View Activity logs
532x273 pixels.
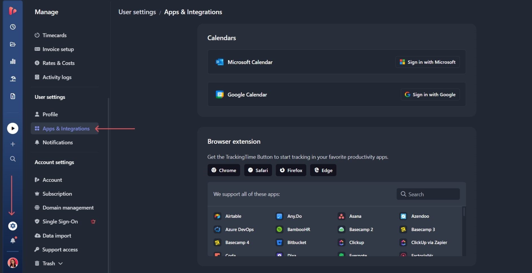(x=53, y=77)
